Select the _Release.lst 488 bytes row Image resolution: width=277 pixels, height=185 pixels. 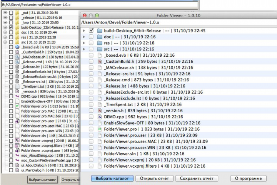[179, 86]
